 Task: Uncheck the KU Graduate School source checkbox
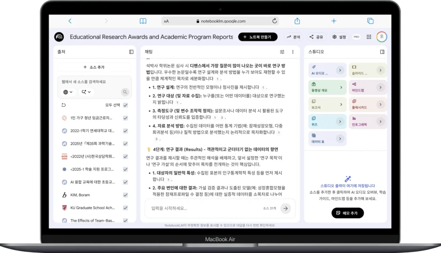point(125,208)
